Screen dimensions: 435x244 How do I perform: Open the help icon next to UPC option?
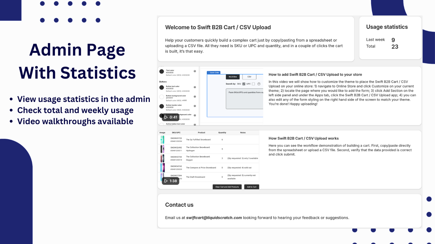[x=259, y=84]
